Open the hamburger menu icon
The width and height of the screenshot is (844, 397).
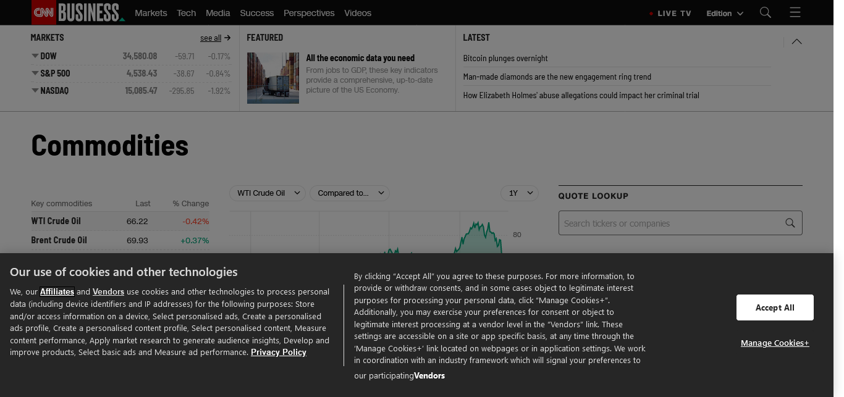click(x=795, y=12)
